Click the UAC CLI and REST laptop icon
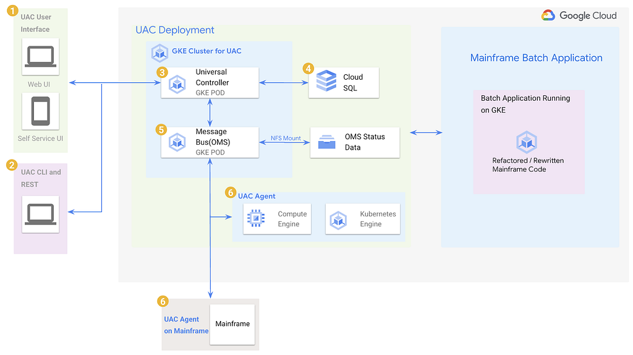633x355 pixels. point(40,214)
